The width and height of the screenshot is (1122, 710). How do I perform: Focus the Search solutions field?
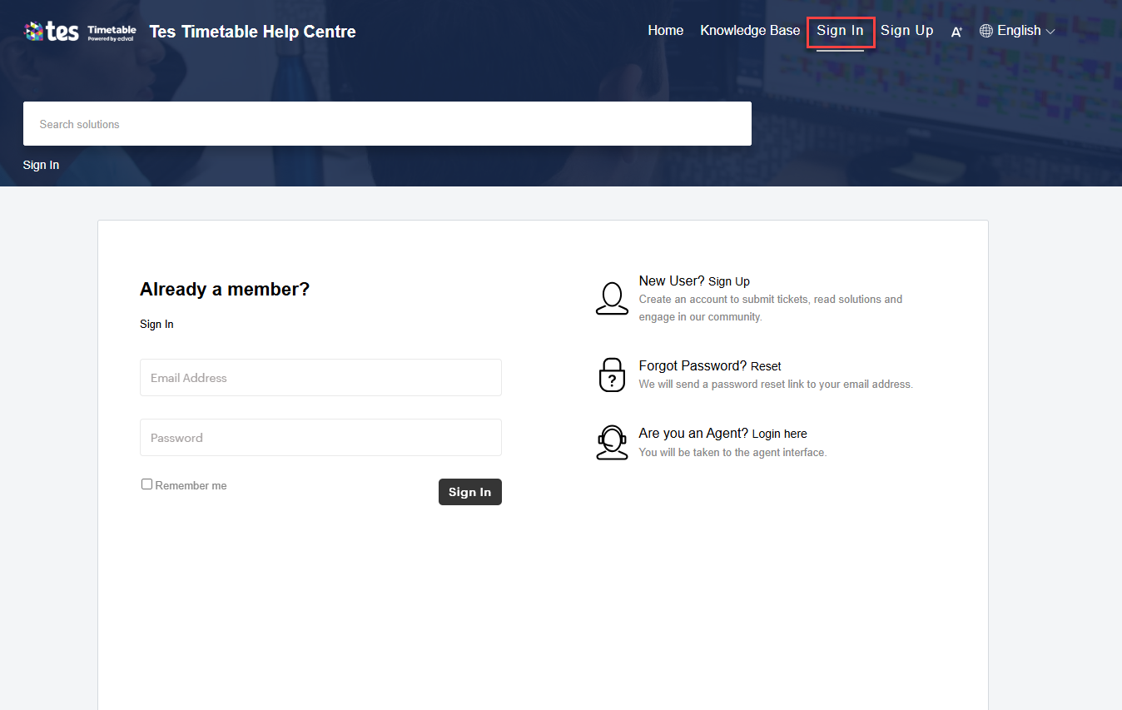pyautogui.click(x=387, y=124)
